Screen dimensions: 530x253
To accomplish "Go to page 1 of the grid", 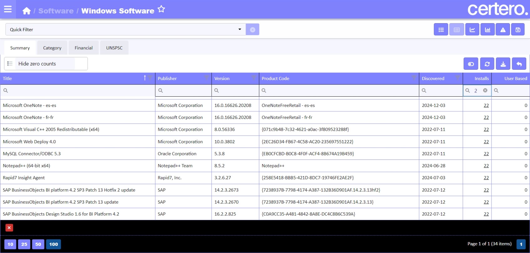I will tap(521, 244).
